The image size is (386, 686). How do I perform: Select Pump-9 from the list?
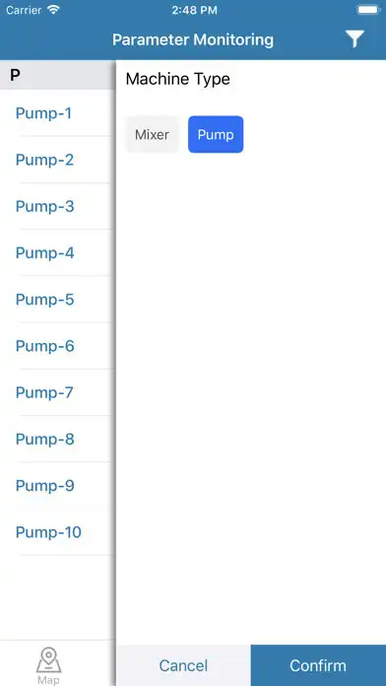point(58,486)
